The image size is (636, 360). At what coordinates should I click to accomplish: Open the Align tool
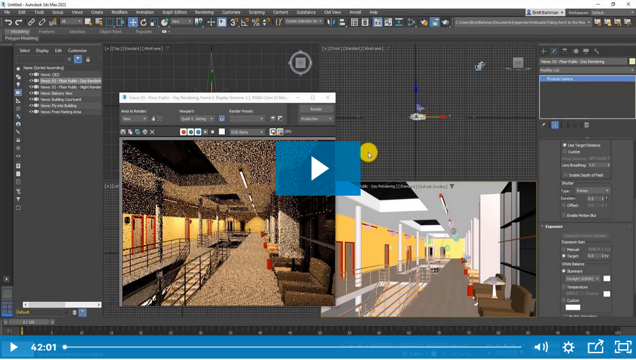point(342,22)
